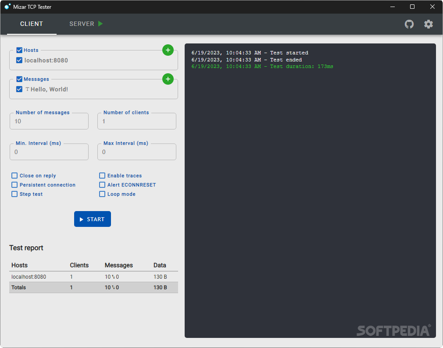The image size is (443, 348).
Task: Click localhost:8080 row in Test report
Action: (x=93, y=277)
